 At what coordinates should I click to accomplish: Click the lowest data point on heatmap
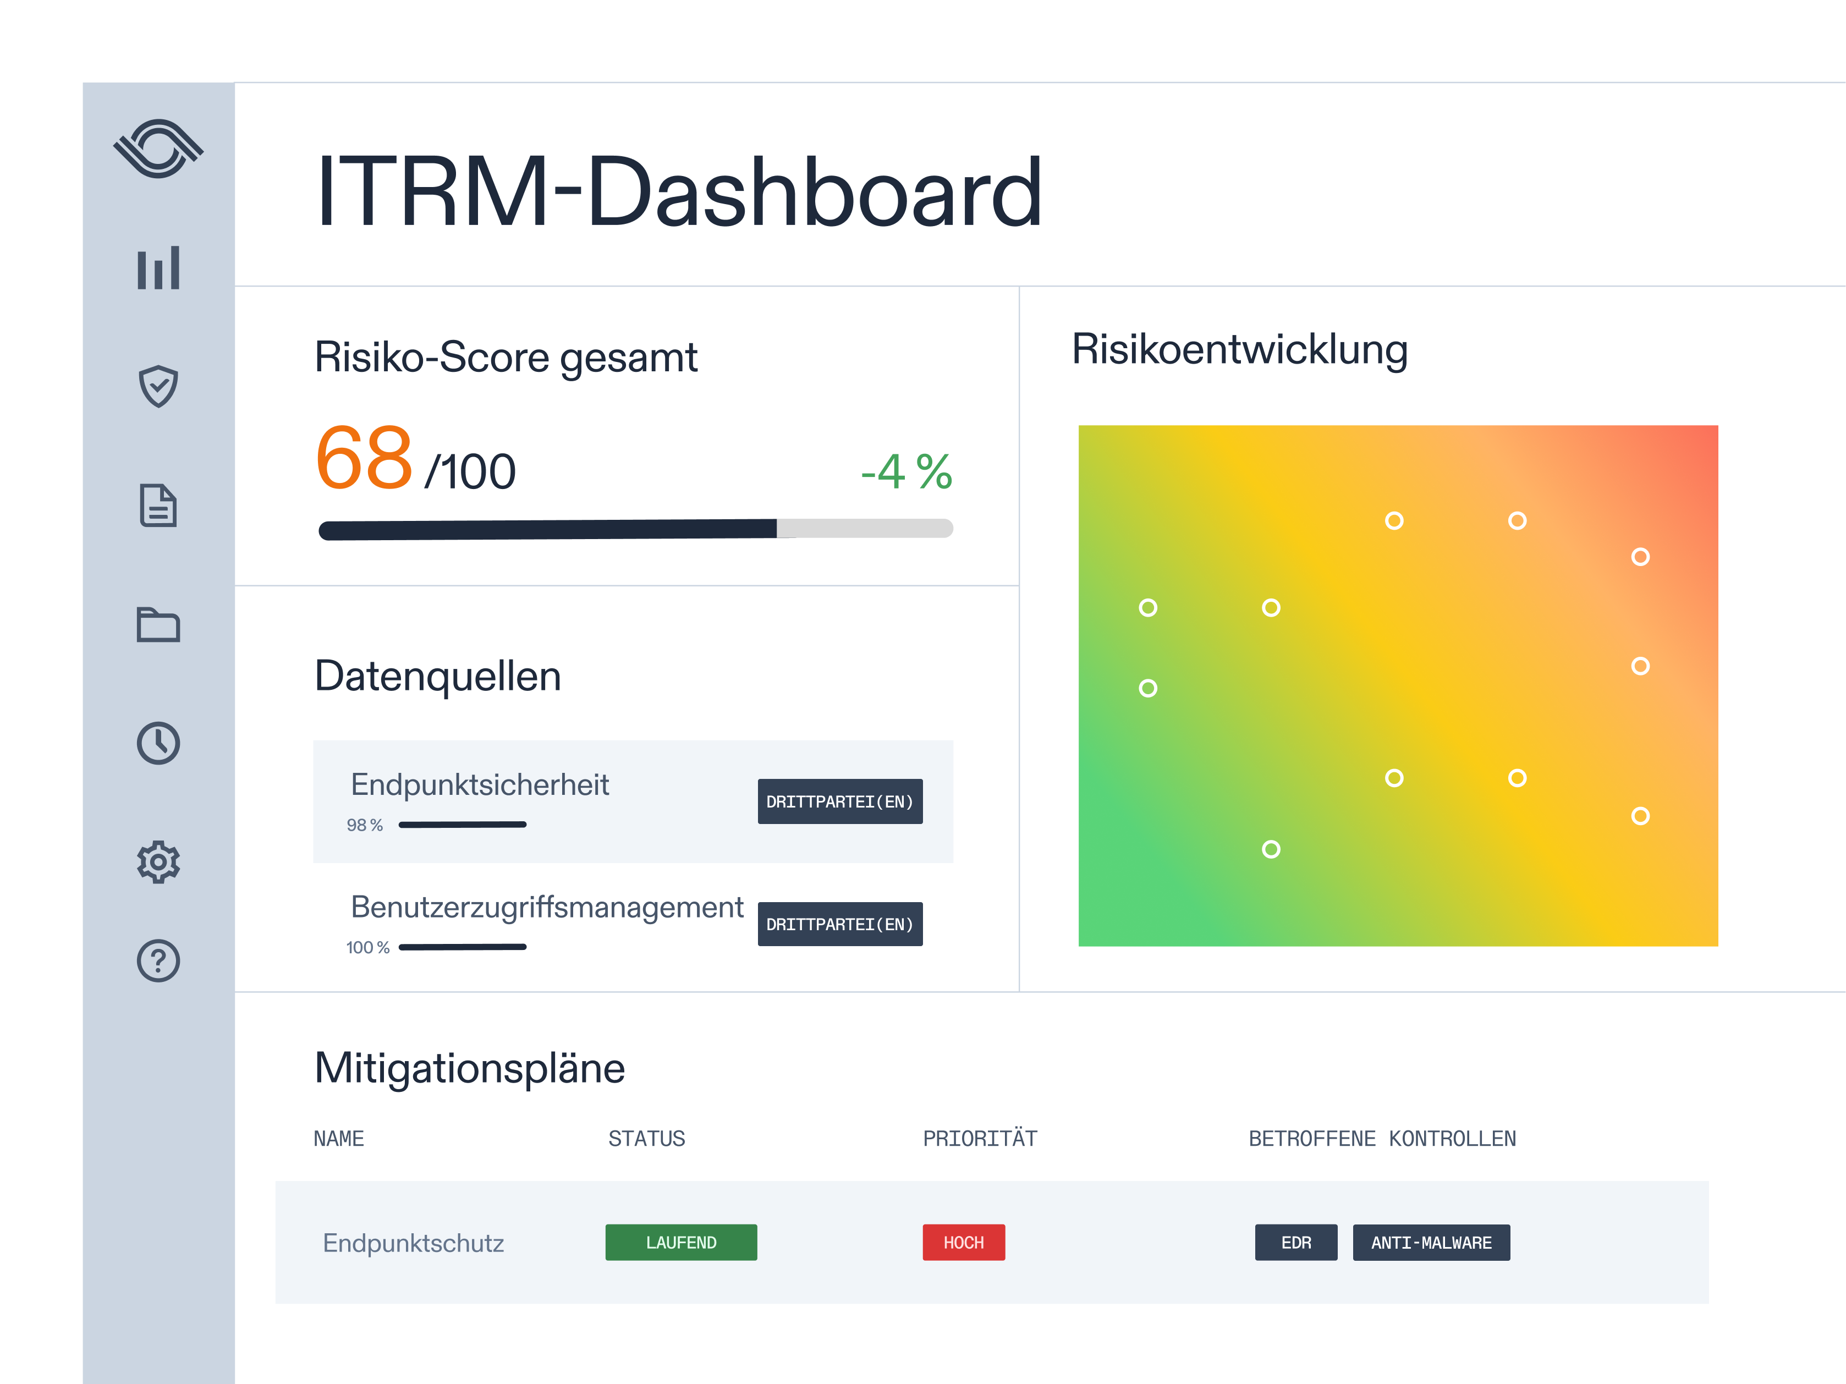pos(1271,849)
